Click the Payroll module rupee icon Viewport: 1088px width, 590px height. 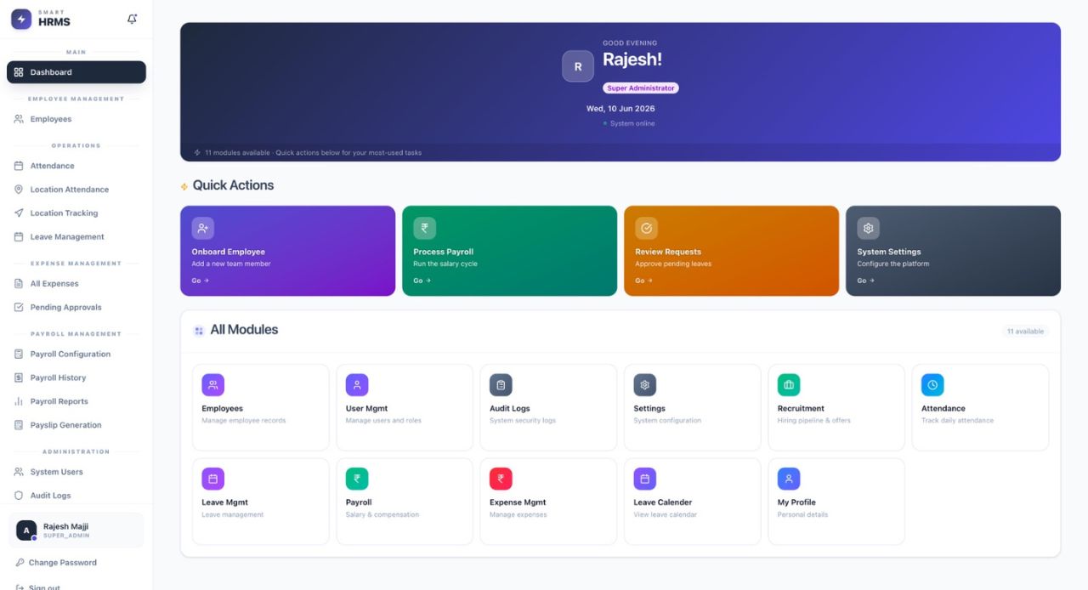pos(357,479)
